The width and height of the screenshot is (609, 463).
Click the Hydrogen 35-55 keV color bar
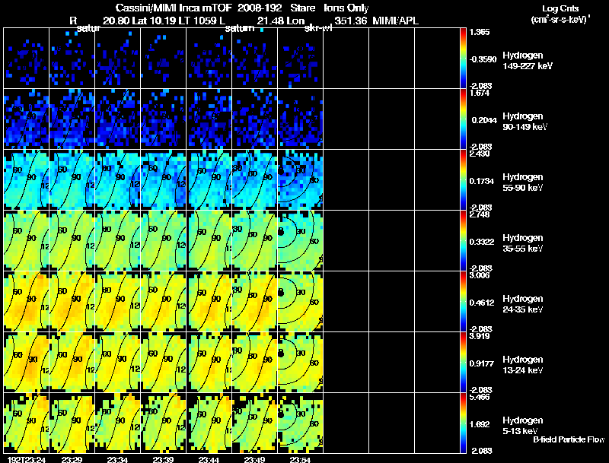tap(463, 241)
